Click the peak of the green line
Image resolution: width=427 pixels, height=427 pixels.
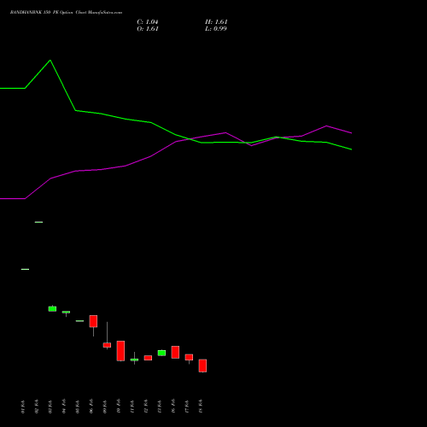click(50, 60)
